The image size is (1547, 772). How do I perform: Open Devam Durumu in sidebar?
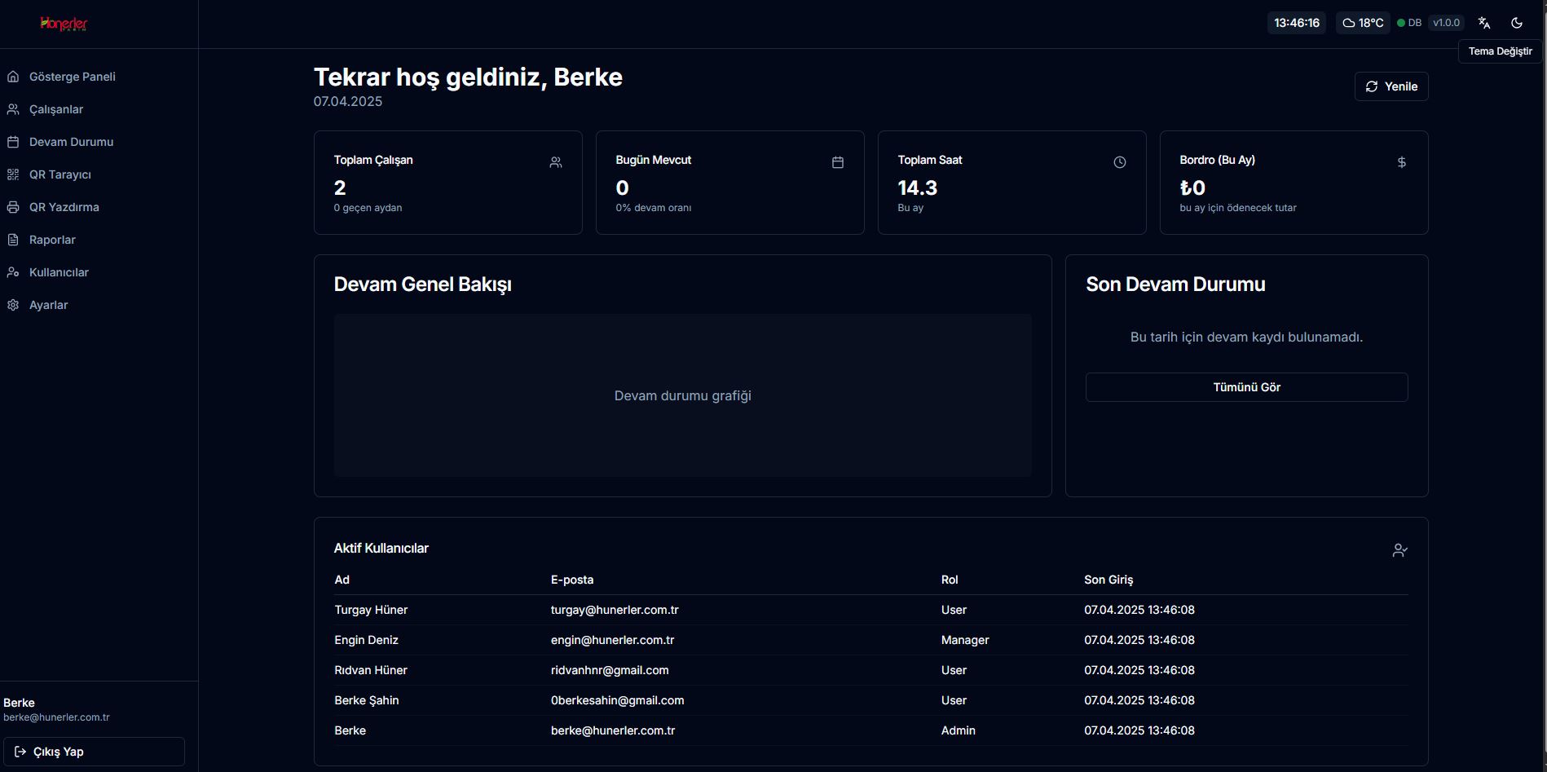coord(71,142)
